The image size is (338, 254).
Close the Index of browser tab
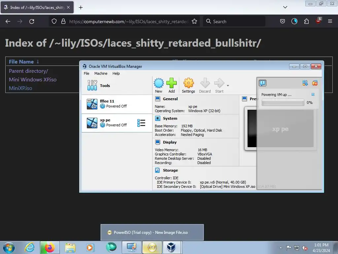coord(68,7)
